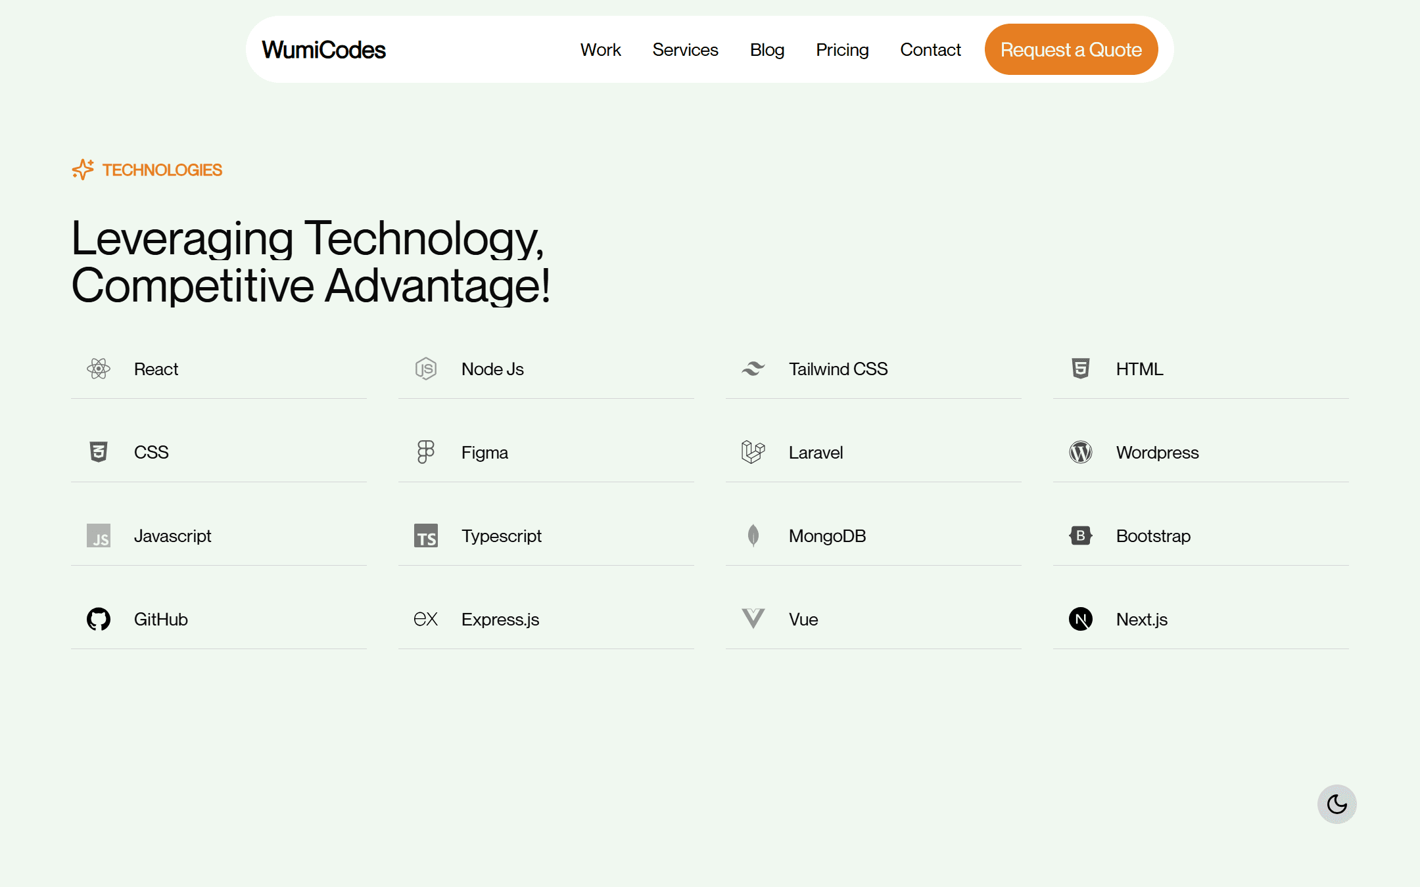The height and width of the screenshot is (887, 1420).
Task: Click the Request a Quote button
Action: (x=1071, y=49)
